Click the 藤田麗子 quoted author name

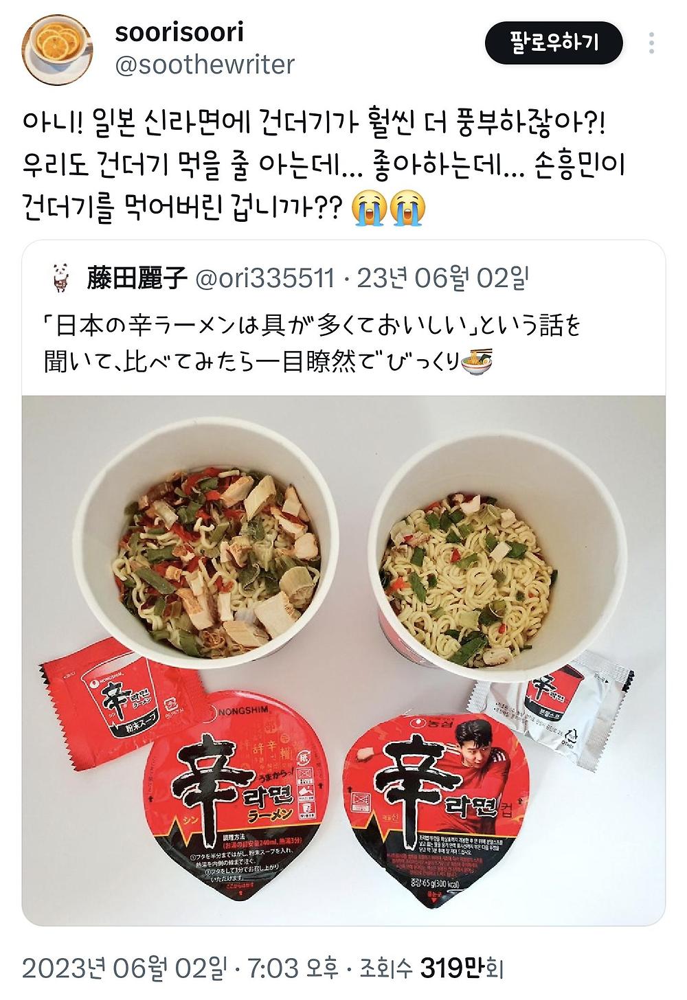point(136,278)
